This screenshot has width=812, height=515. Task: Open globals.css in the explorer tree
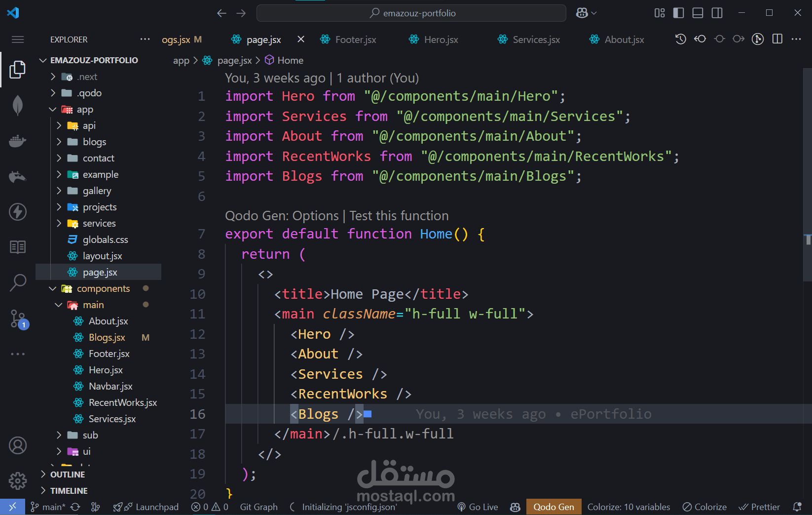coord(106,239)
